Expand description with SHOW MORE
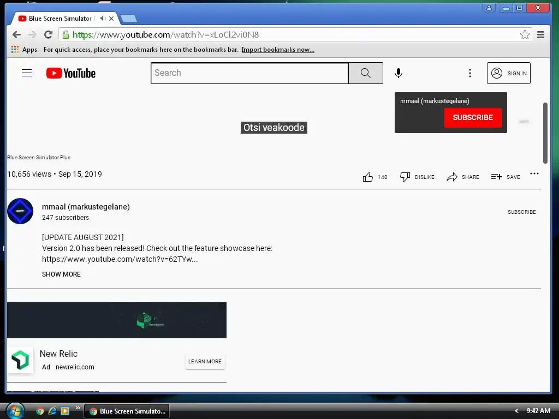The image size is (559, 419). (61, 274)
